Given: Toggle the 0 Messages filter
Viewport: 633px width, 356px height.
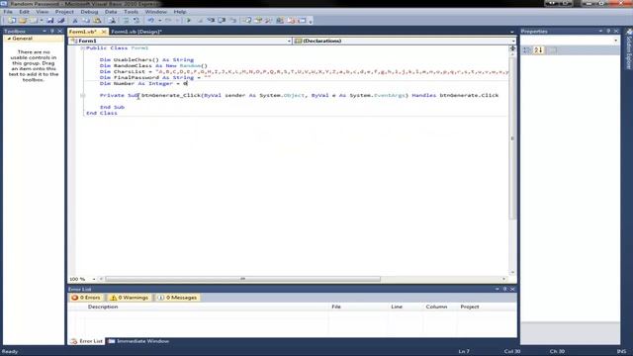Looking at the screenshot, I should [178, 298].
